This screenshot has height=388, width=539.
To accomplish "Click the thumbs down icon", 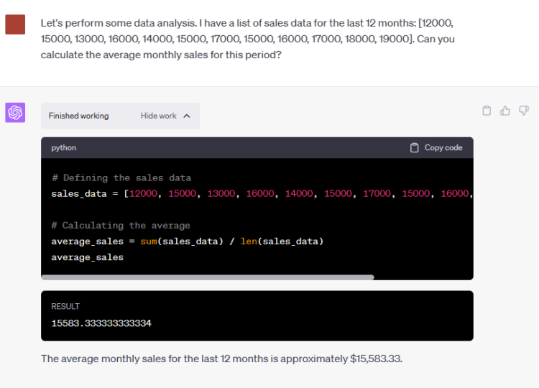I will (524, 111).
